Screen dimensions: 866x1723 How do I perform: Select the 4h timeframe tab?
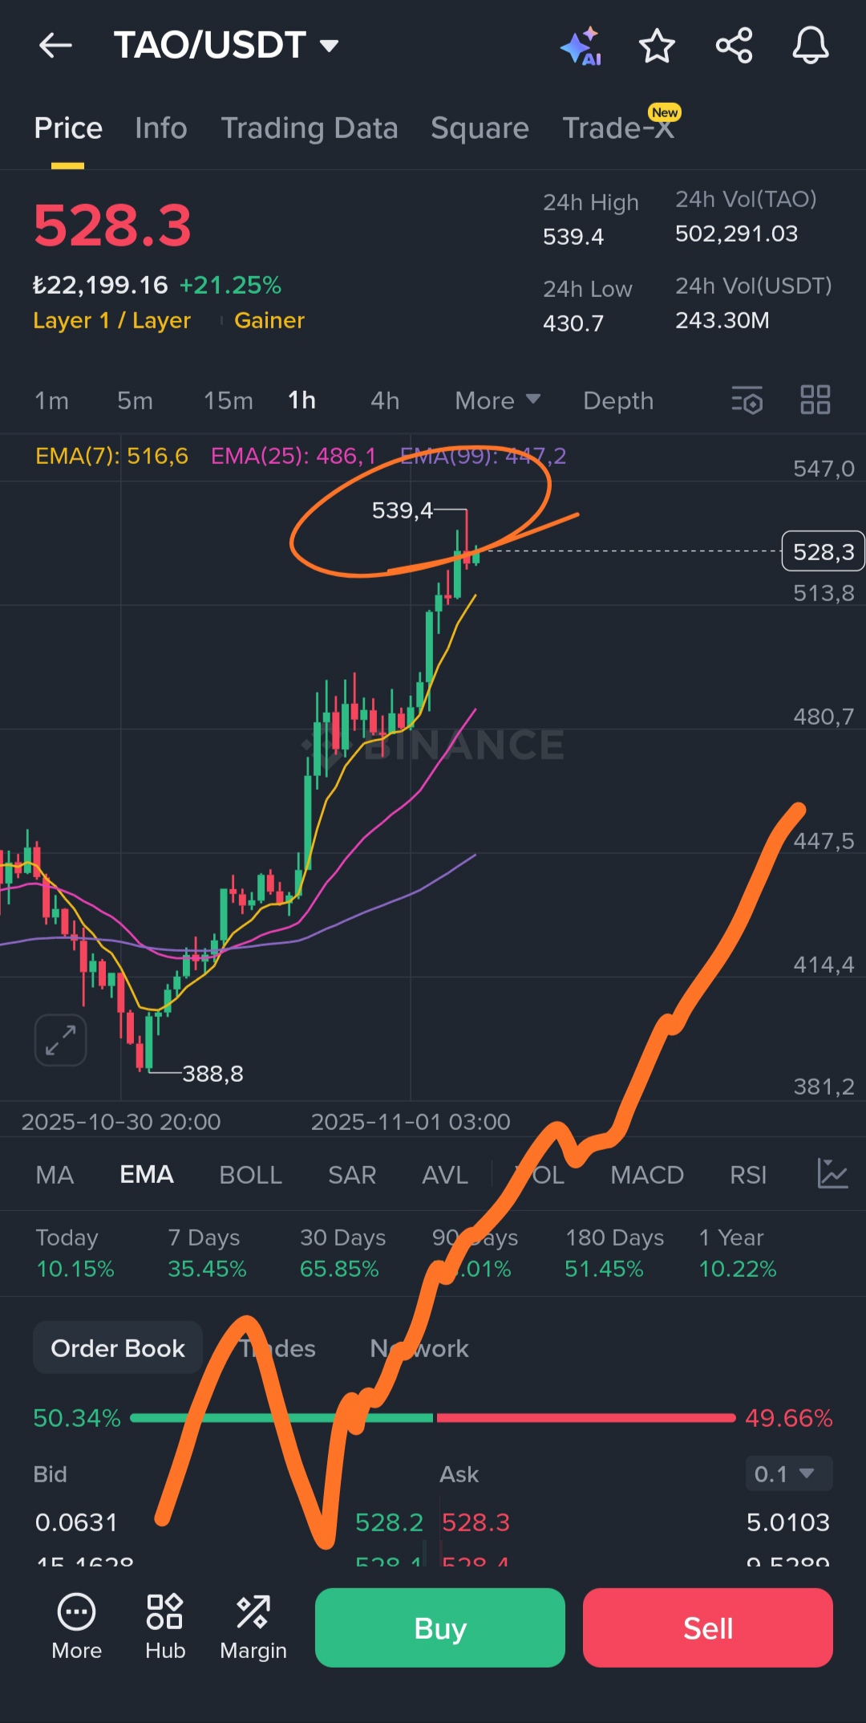[384, 400]
